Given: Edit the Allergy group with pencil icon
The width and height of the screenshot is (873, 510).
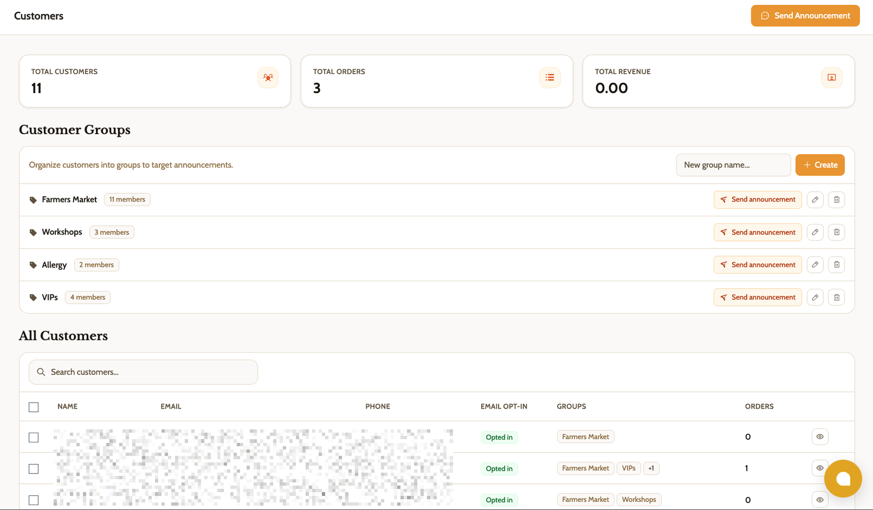Looking at the screenshot, I should click(x=815, y=265).
